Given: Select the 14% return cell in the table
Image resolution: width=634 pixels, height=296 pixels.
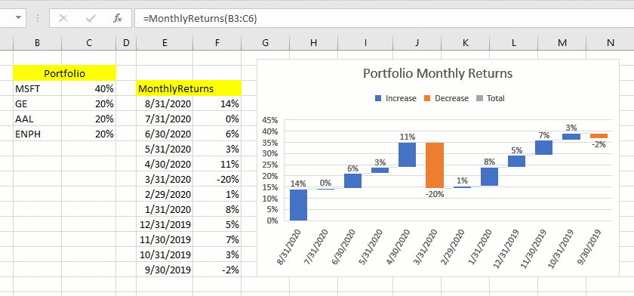Looking at the screenshot, I should (217, 104).
